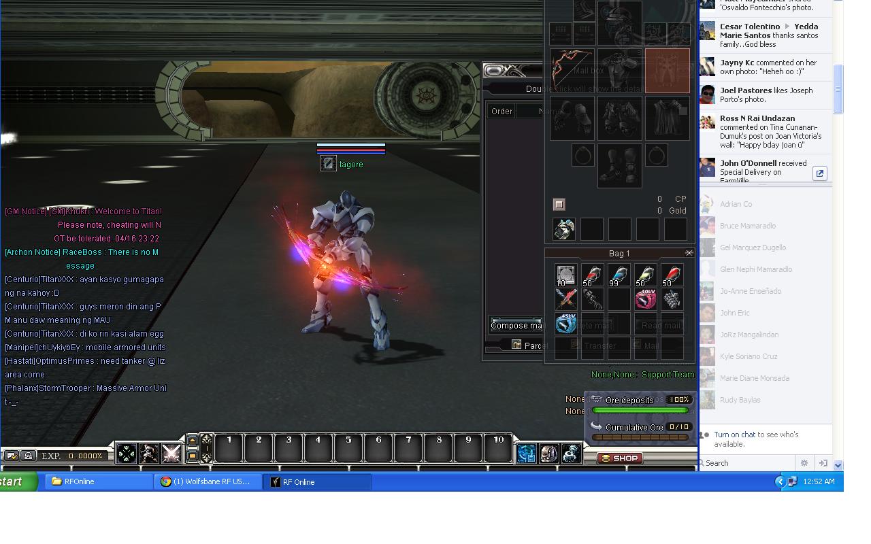
Task: Click the character stance icon beside EXP
Action: point(149,453)
